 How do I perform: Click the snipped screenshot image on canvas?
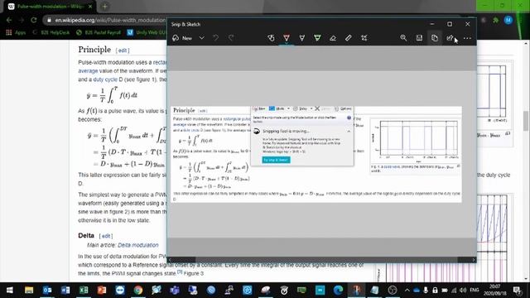316,154
